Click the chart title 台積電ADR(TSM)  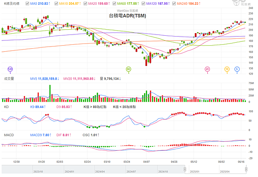128,16
